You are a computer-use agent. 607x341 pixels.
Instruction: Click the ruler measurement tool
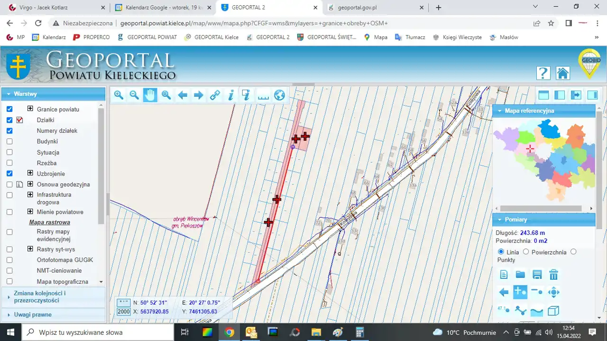coord(263,95)
